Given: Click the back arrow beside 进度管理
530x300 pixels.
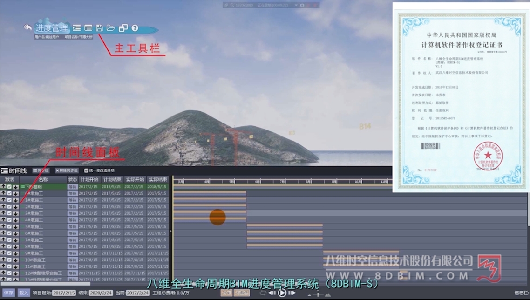Looking at the screenshot, I should 28,28.
